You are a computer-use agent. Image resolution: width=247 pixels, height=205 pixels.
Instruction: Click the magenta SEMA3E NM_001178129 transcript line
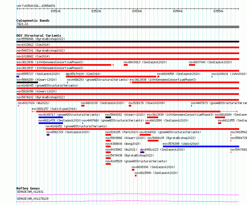tap(128, 201)
